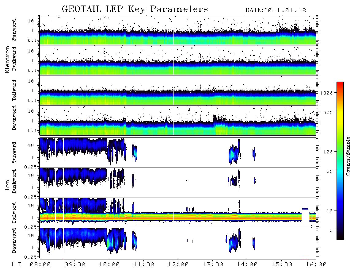The image size is (350, 270).
Task: Click inside the Electron Sunward spectrogram
Action: (x=178, y=30)
